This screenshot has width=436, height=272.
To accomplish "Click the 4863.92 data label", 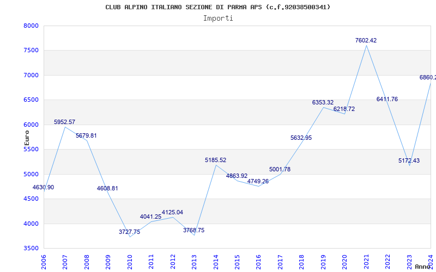I will [237, 176].
